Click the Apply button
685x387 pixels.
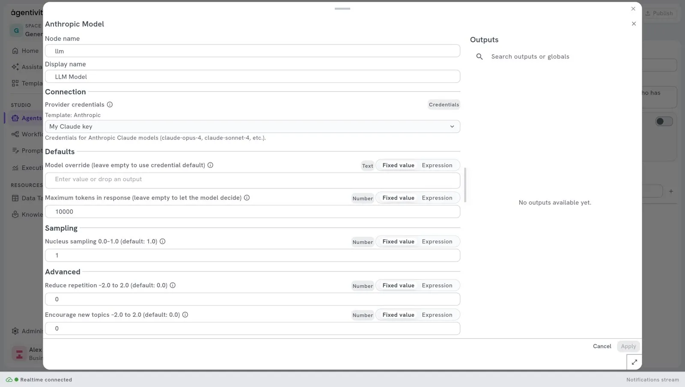(x=628, y=346)
